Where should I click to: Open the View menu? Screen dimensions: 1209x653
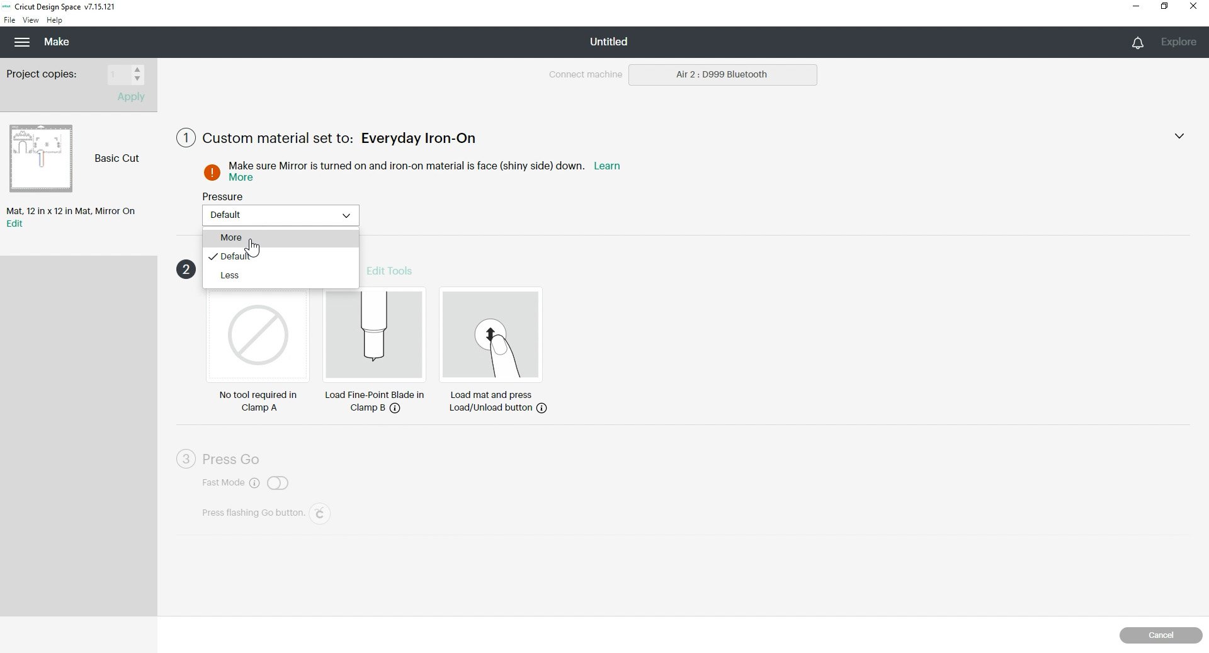tap(30, 20)
